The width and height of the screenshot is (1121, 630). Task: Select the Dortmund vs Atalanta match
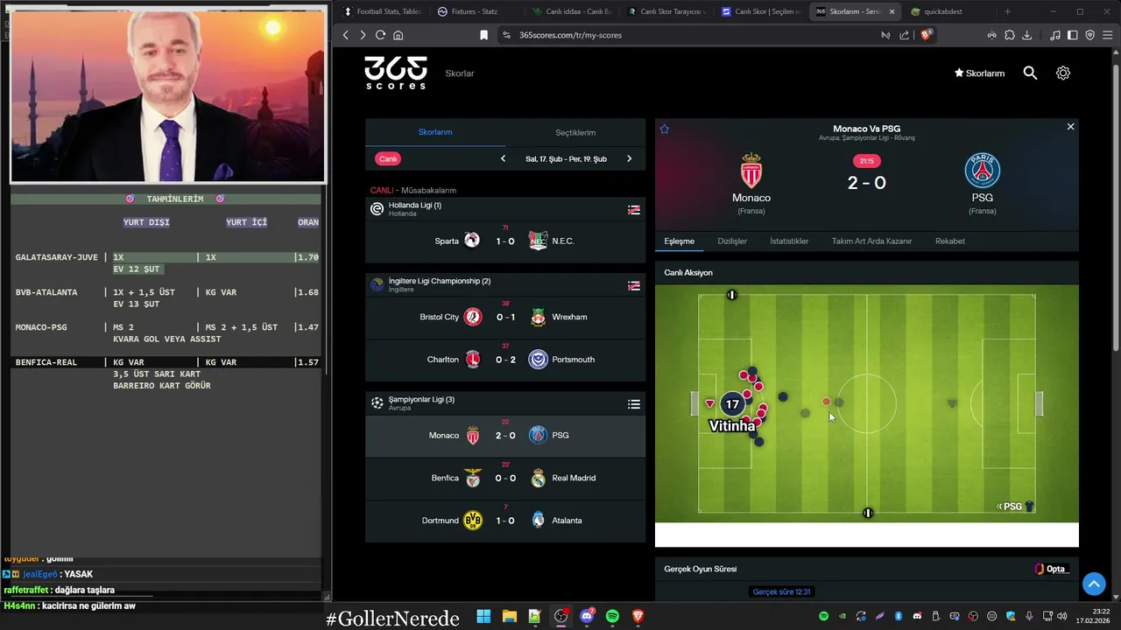[505, 520]
